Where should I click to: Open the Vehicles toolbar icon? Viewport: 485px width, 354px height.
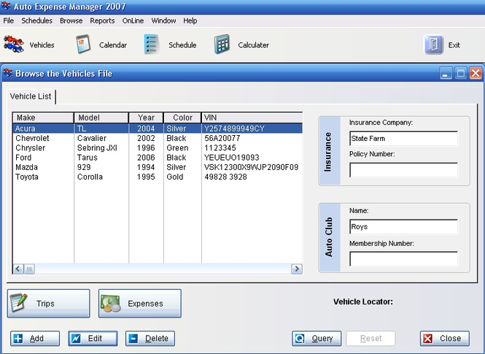(x=13, y=45)
